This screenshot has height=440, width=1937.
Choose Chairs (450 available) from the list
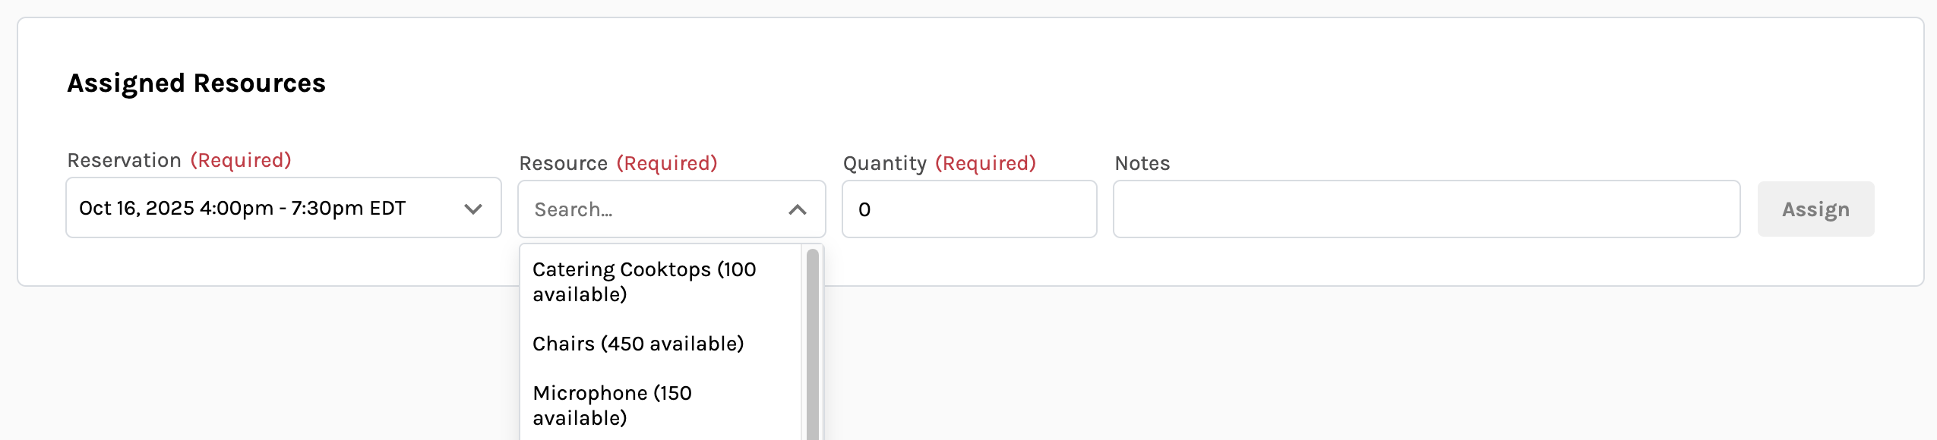(638, 344)
